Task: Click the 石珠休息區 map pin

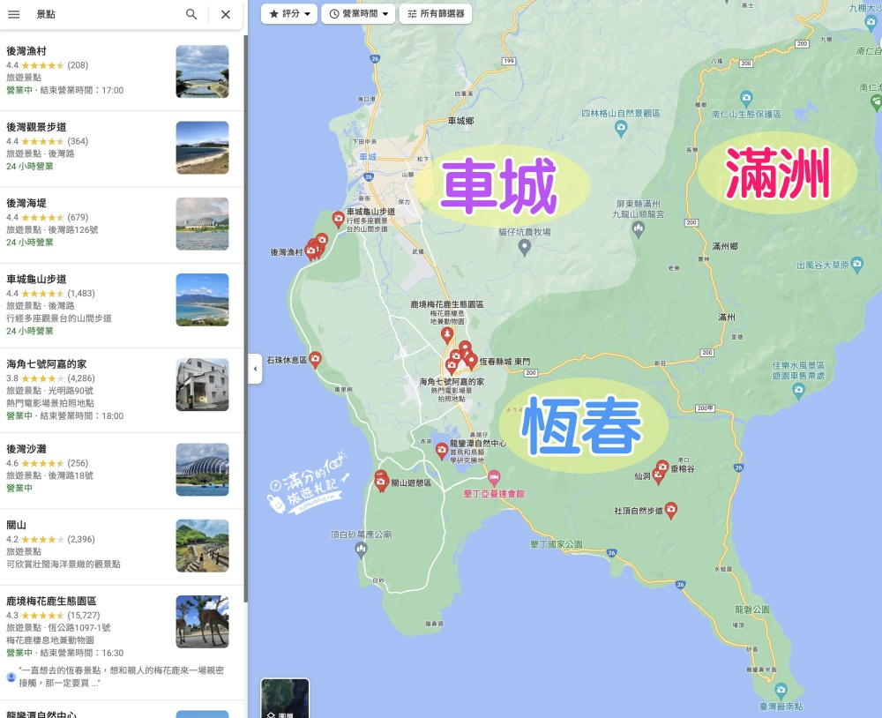Action: click(x=315, y=358)
